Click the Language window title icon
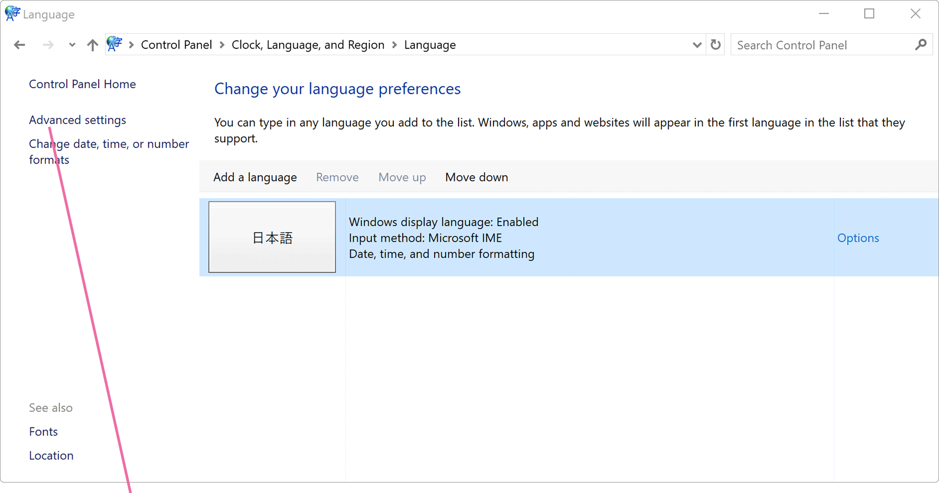 coord(12,14)
